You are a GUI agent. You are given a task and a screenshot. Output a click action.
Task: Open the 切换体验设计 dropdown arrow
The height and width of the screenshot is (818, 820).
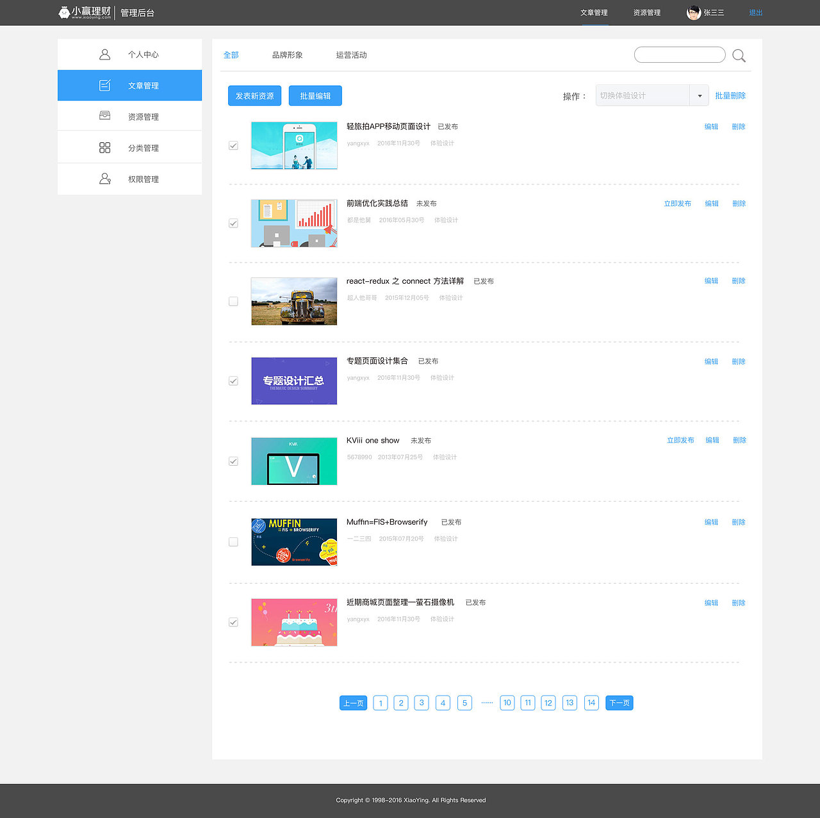(x=700, y=95)
